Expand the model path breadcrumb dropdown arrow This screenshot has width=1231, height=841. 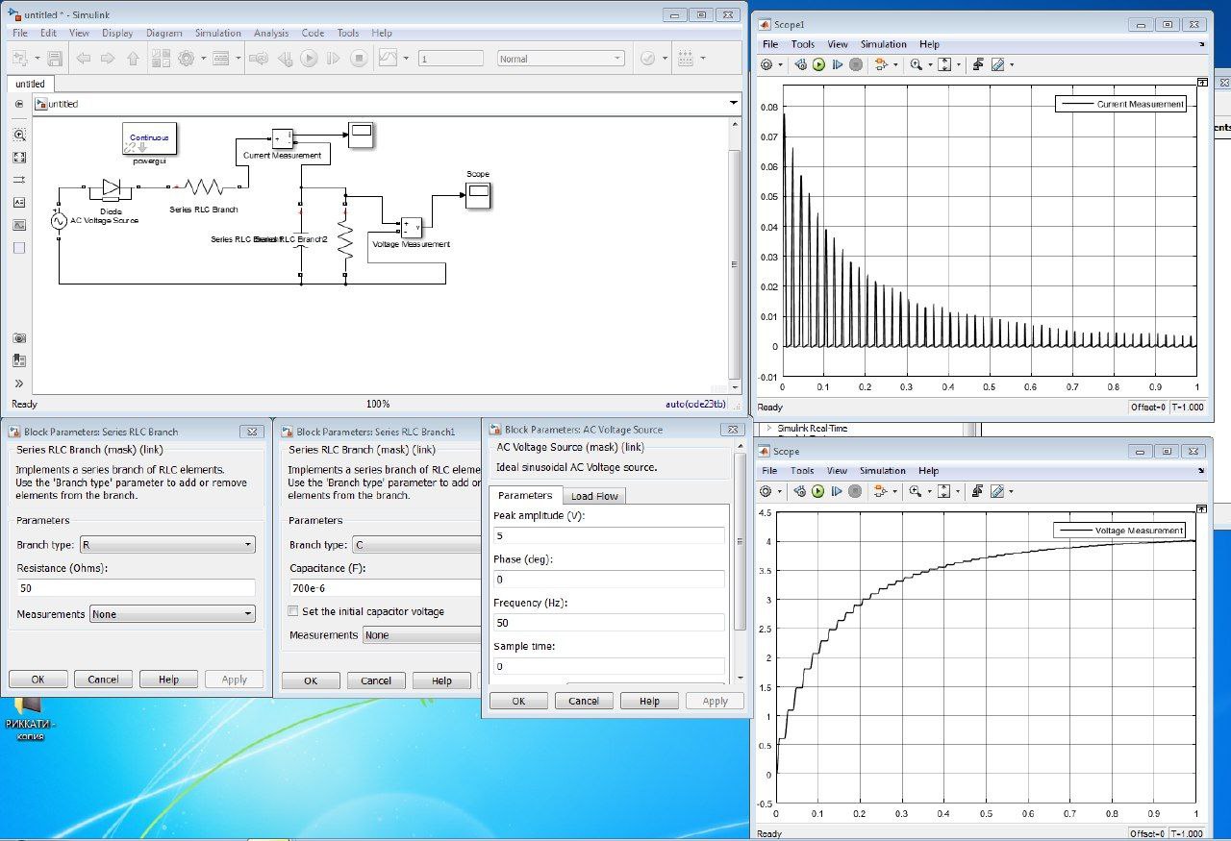point(734,103)
